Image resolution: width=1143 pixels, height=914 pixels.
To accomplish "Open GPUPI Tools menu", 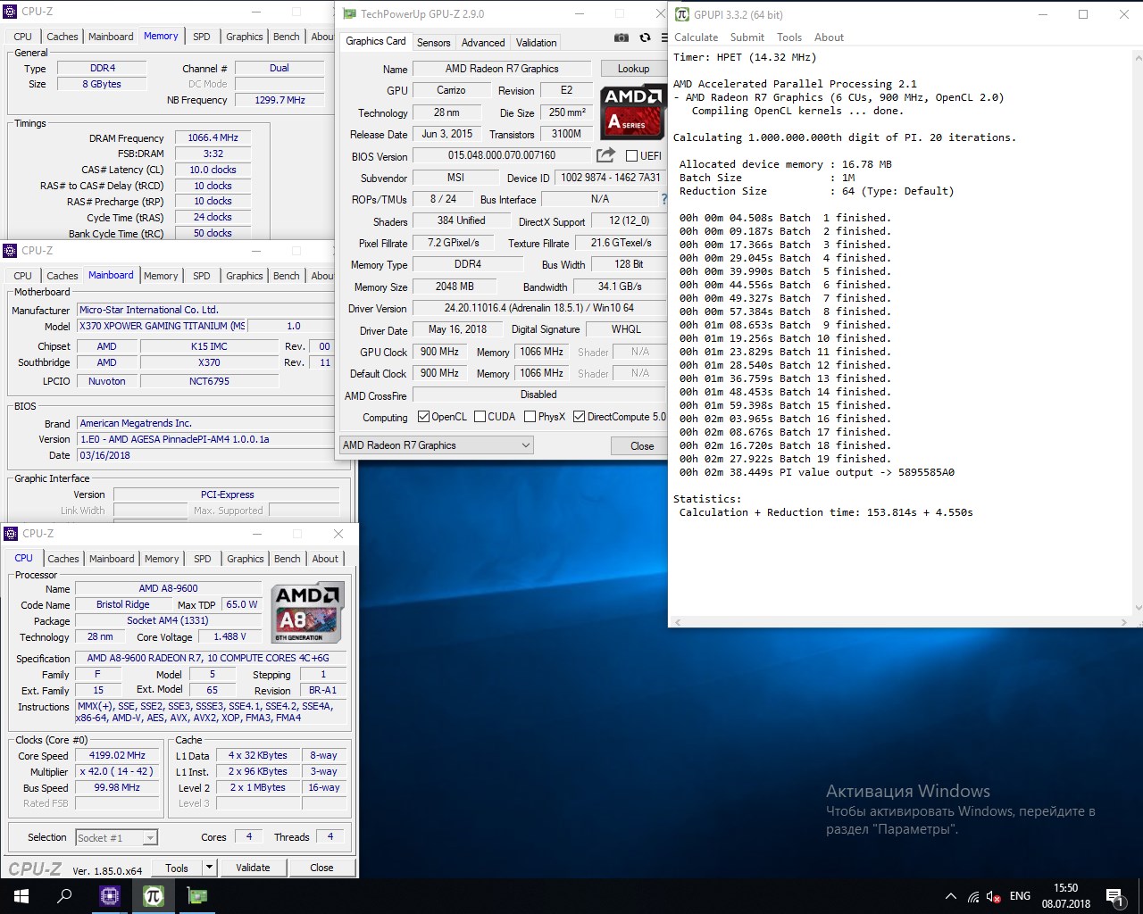I will coord(789,37).
